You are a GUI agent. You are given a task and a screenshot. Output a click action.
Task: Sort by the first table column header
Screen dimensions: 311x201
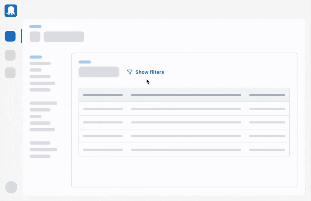click(x=103, y=95)
